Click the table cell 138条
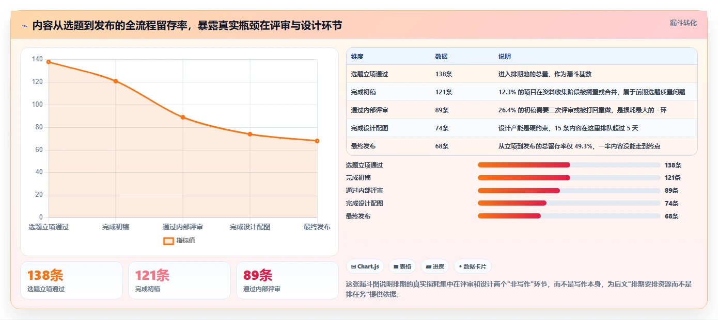Screen dimensions: 718x320 pos(444,74)
